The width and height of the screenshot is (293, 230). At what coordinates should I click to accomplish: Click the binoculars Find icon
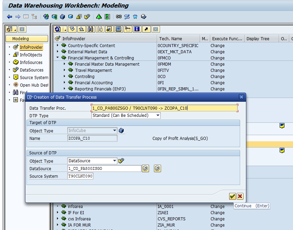[91, 29]
